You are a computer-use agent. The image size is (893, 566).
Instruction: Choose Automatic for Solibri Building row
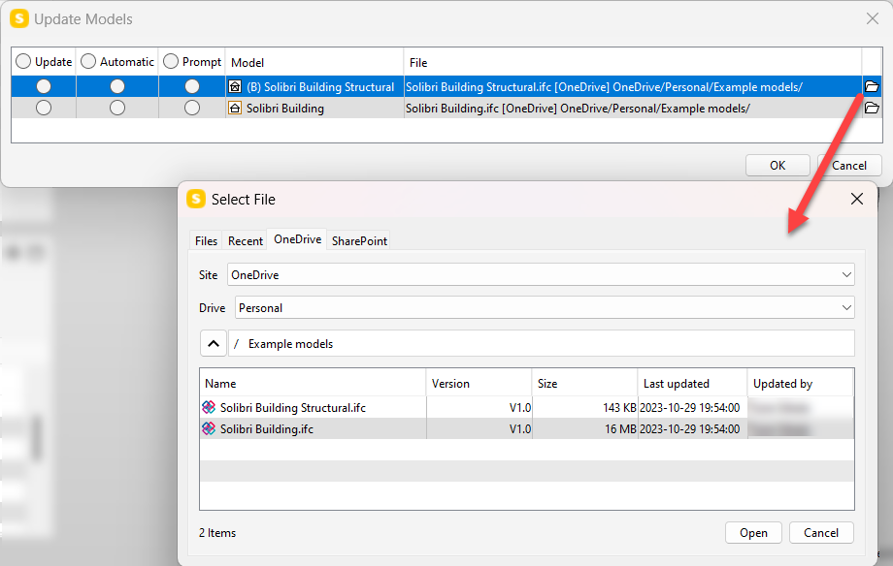coord(117,108)
